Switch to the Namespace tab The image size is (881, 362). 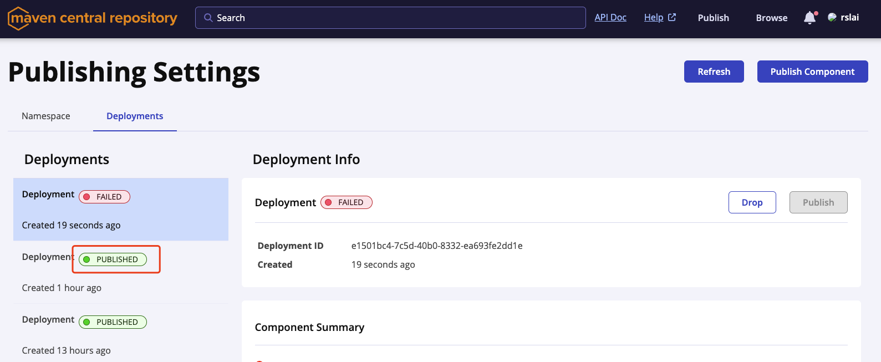coord(46,116)
